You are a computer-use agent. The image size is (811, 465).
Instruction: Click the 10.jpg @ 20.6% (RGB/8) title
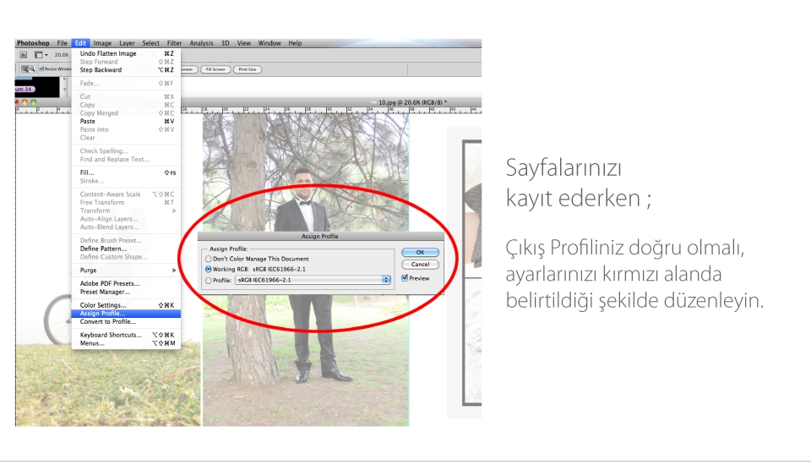coord(412,102)
